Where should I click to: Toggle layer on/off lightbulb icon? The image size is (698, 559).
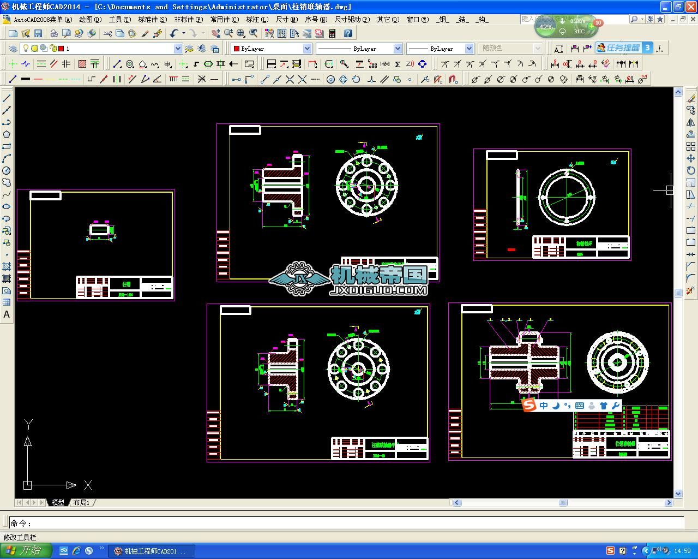pyautogui.click(x=25, y=49)
